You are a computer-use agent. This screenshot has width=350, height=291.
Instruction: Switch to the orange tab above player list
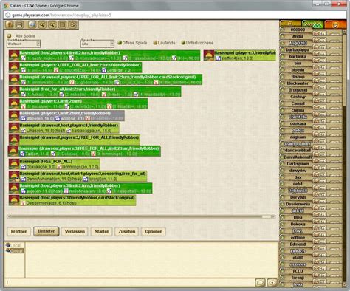click(x=335, y=24)
